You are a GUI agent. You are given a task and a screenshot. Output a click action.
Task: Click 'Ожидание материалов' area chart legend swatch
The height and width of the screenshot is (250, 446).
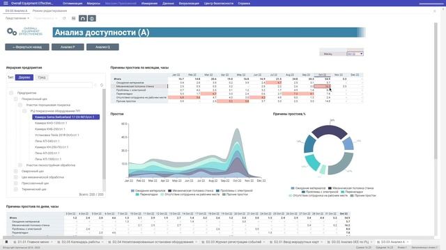click(x=132, y=191)
